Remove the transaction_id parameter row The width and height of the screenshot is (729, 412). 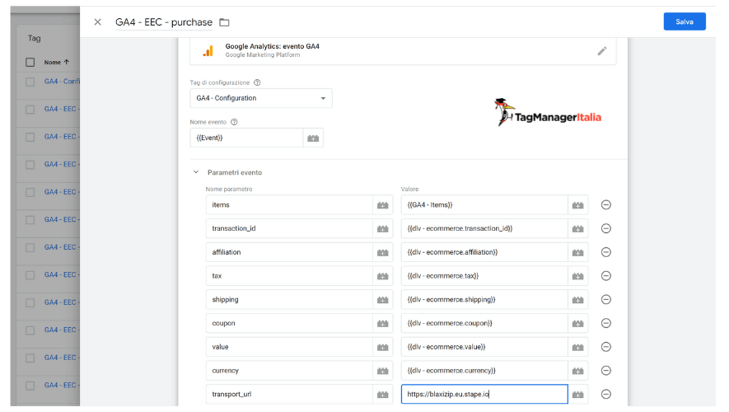pos(605,228)
